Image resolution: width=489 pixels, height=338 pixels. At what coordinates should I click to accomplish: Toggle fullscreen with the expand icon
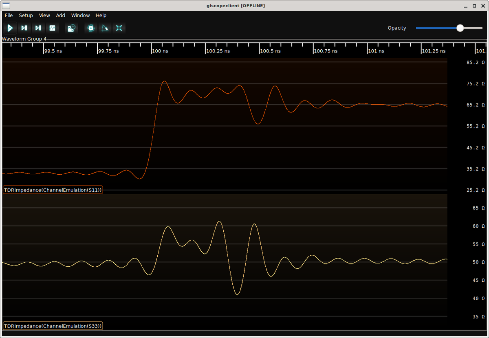click(119, 28)
